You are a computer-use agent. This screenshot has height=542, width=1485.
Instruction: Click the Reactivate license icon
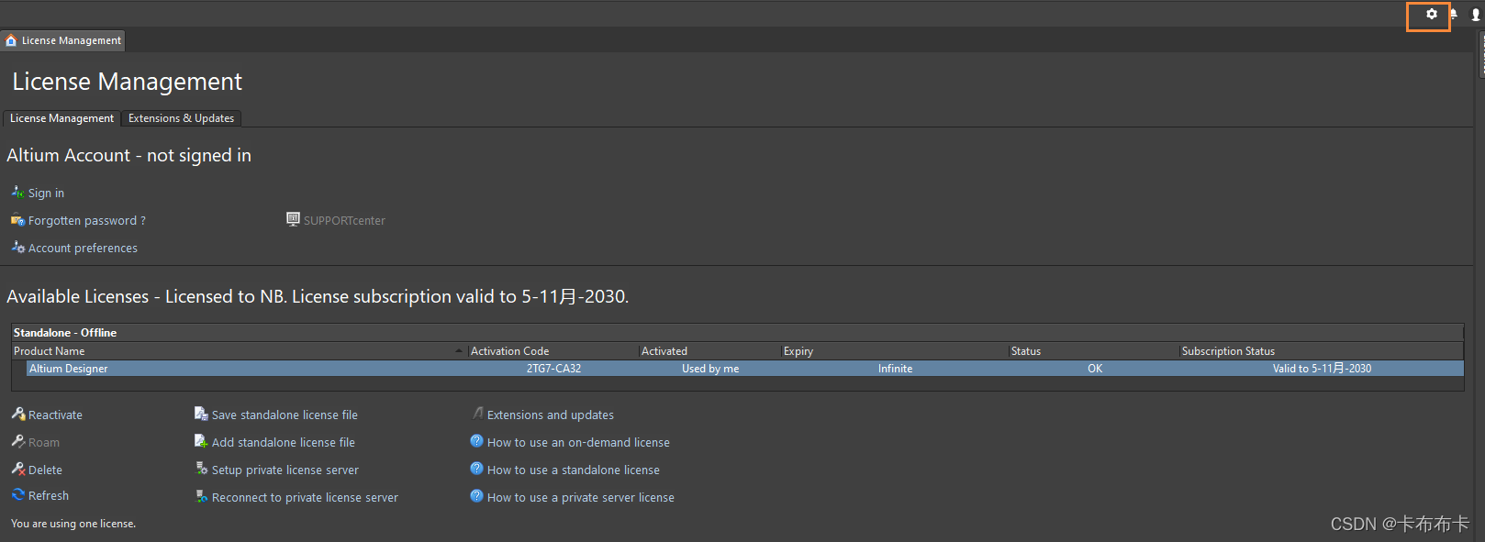coord(17,415)
